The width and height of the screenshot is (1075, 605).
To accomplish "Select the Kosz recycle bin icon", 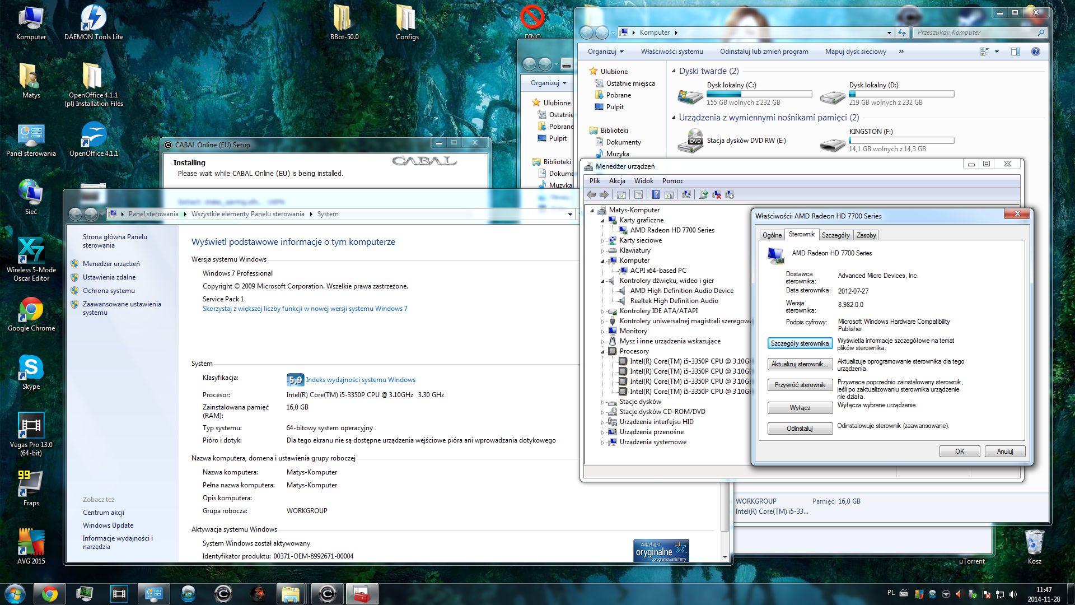I will click(1034, 547).
